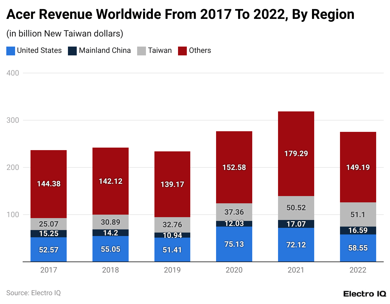Click the navy 17.07 segment for 2021
The image size is (390, 304).
tap(296, 224)
